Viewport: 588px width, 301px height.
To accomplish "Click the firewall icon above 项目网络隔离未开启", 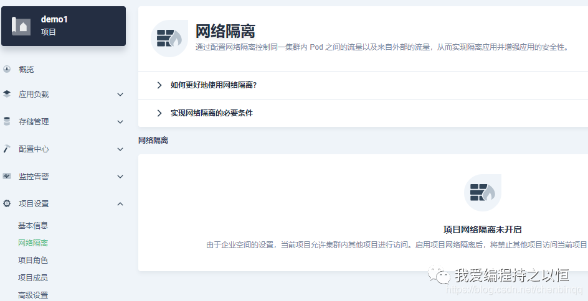I will coord(483,193).
